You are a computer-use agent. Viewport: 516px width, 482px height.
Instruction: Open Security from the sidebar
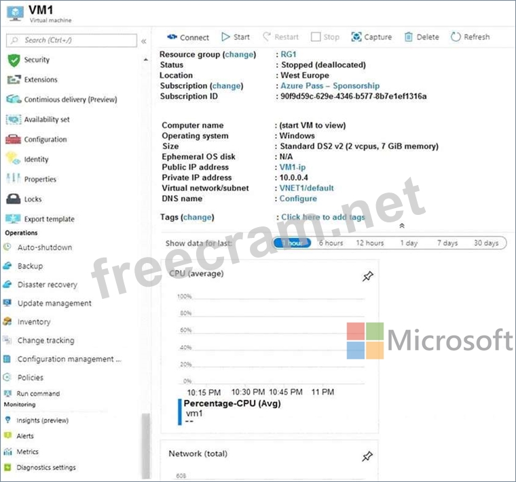coord(37,60)
